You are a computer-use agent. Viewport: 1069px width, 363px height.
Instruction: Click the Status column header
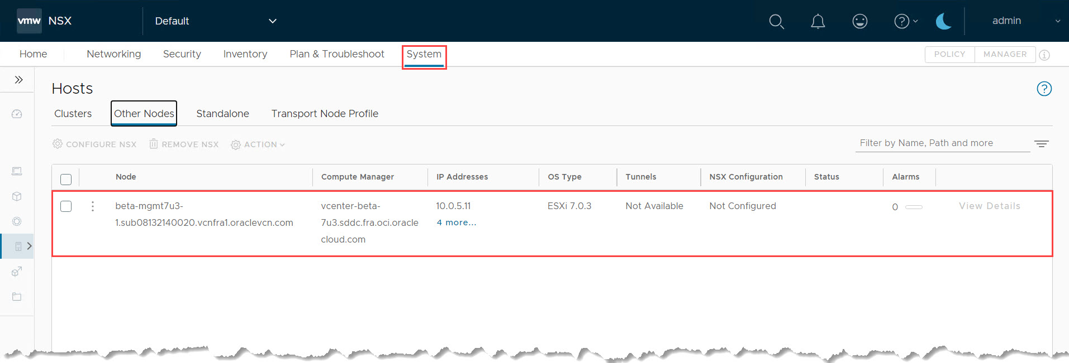tap(826, 177)
